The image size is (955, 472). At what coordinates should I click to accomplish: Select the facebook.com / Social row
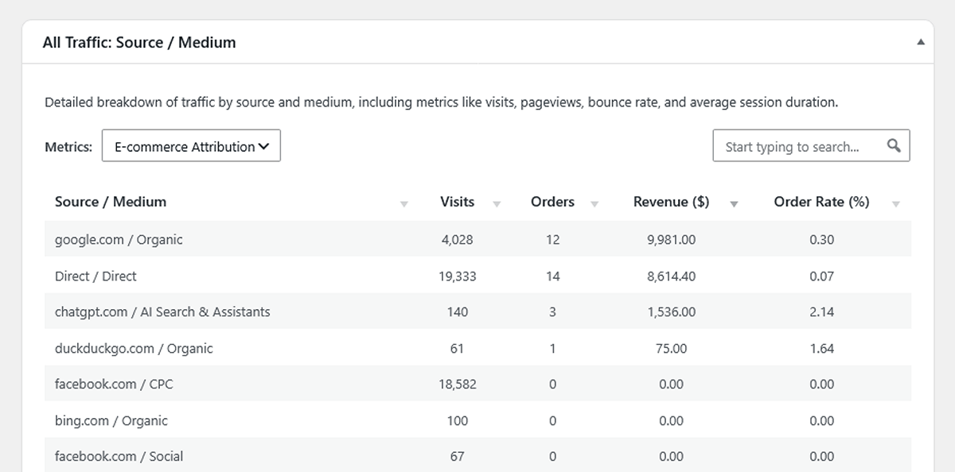(x=477, y=456)
